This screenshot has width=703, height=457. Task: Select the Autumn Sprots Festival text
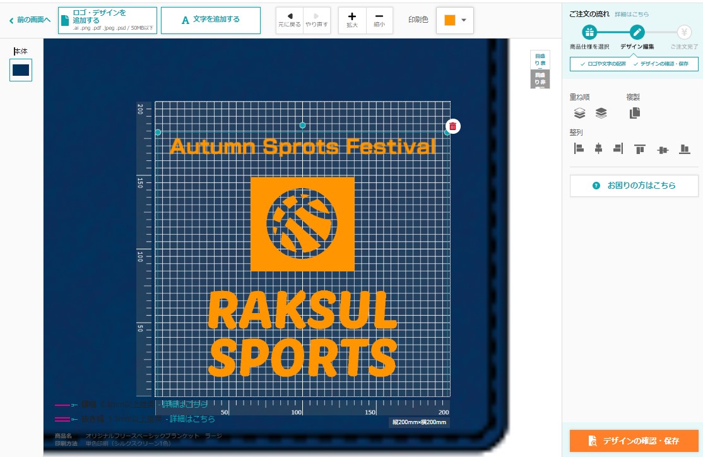point(303,146)
